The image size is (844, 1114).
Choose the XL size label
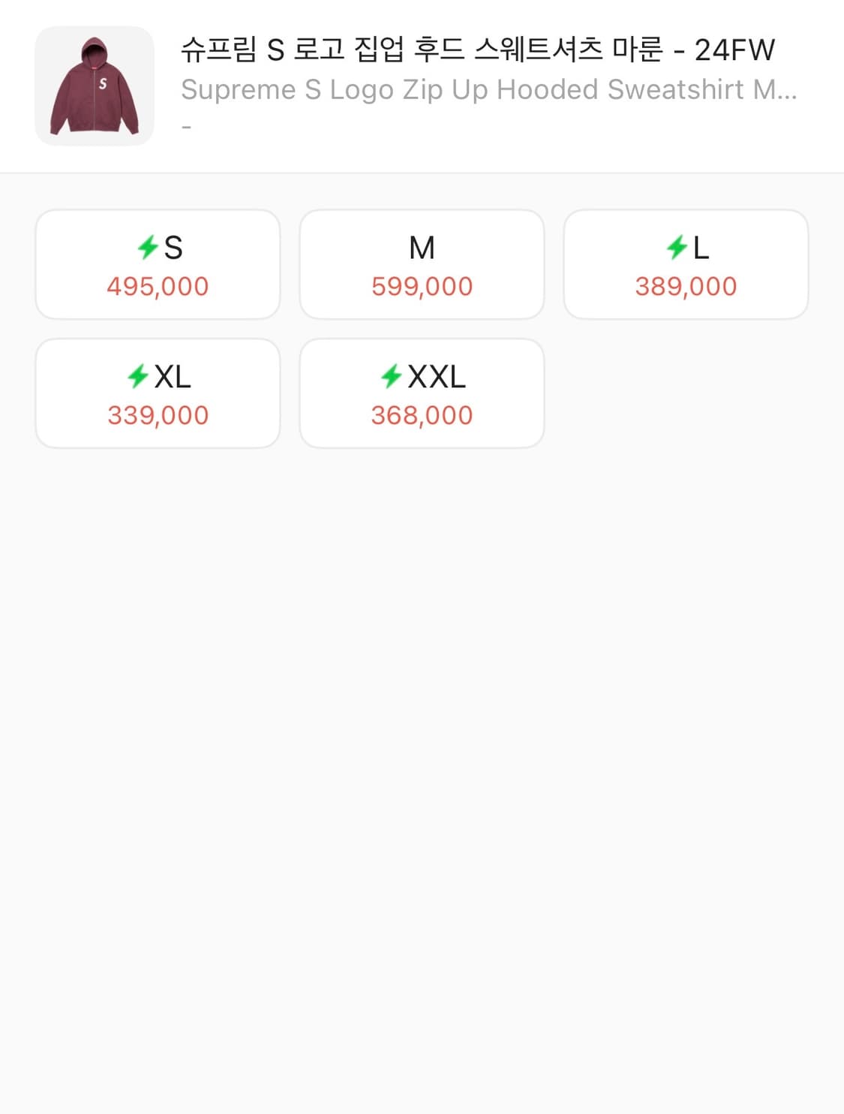[173, 377]
